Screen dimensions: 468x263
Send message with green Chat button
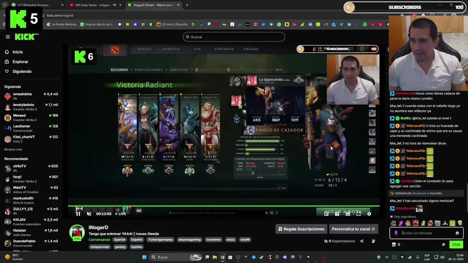pyautogui.click(x=456, y=245)
